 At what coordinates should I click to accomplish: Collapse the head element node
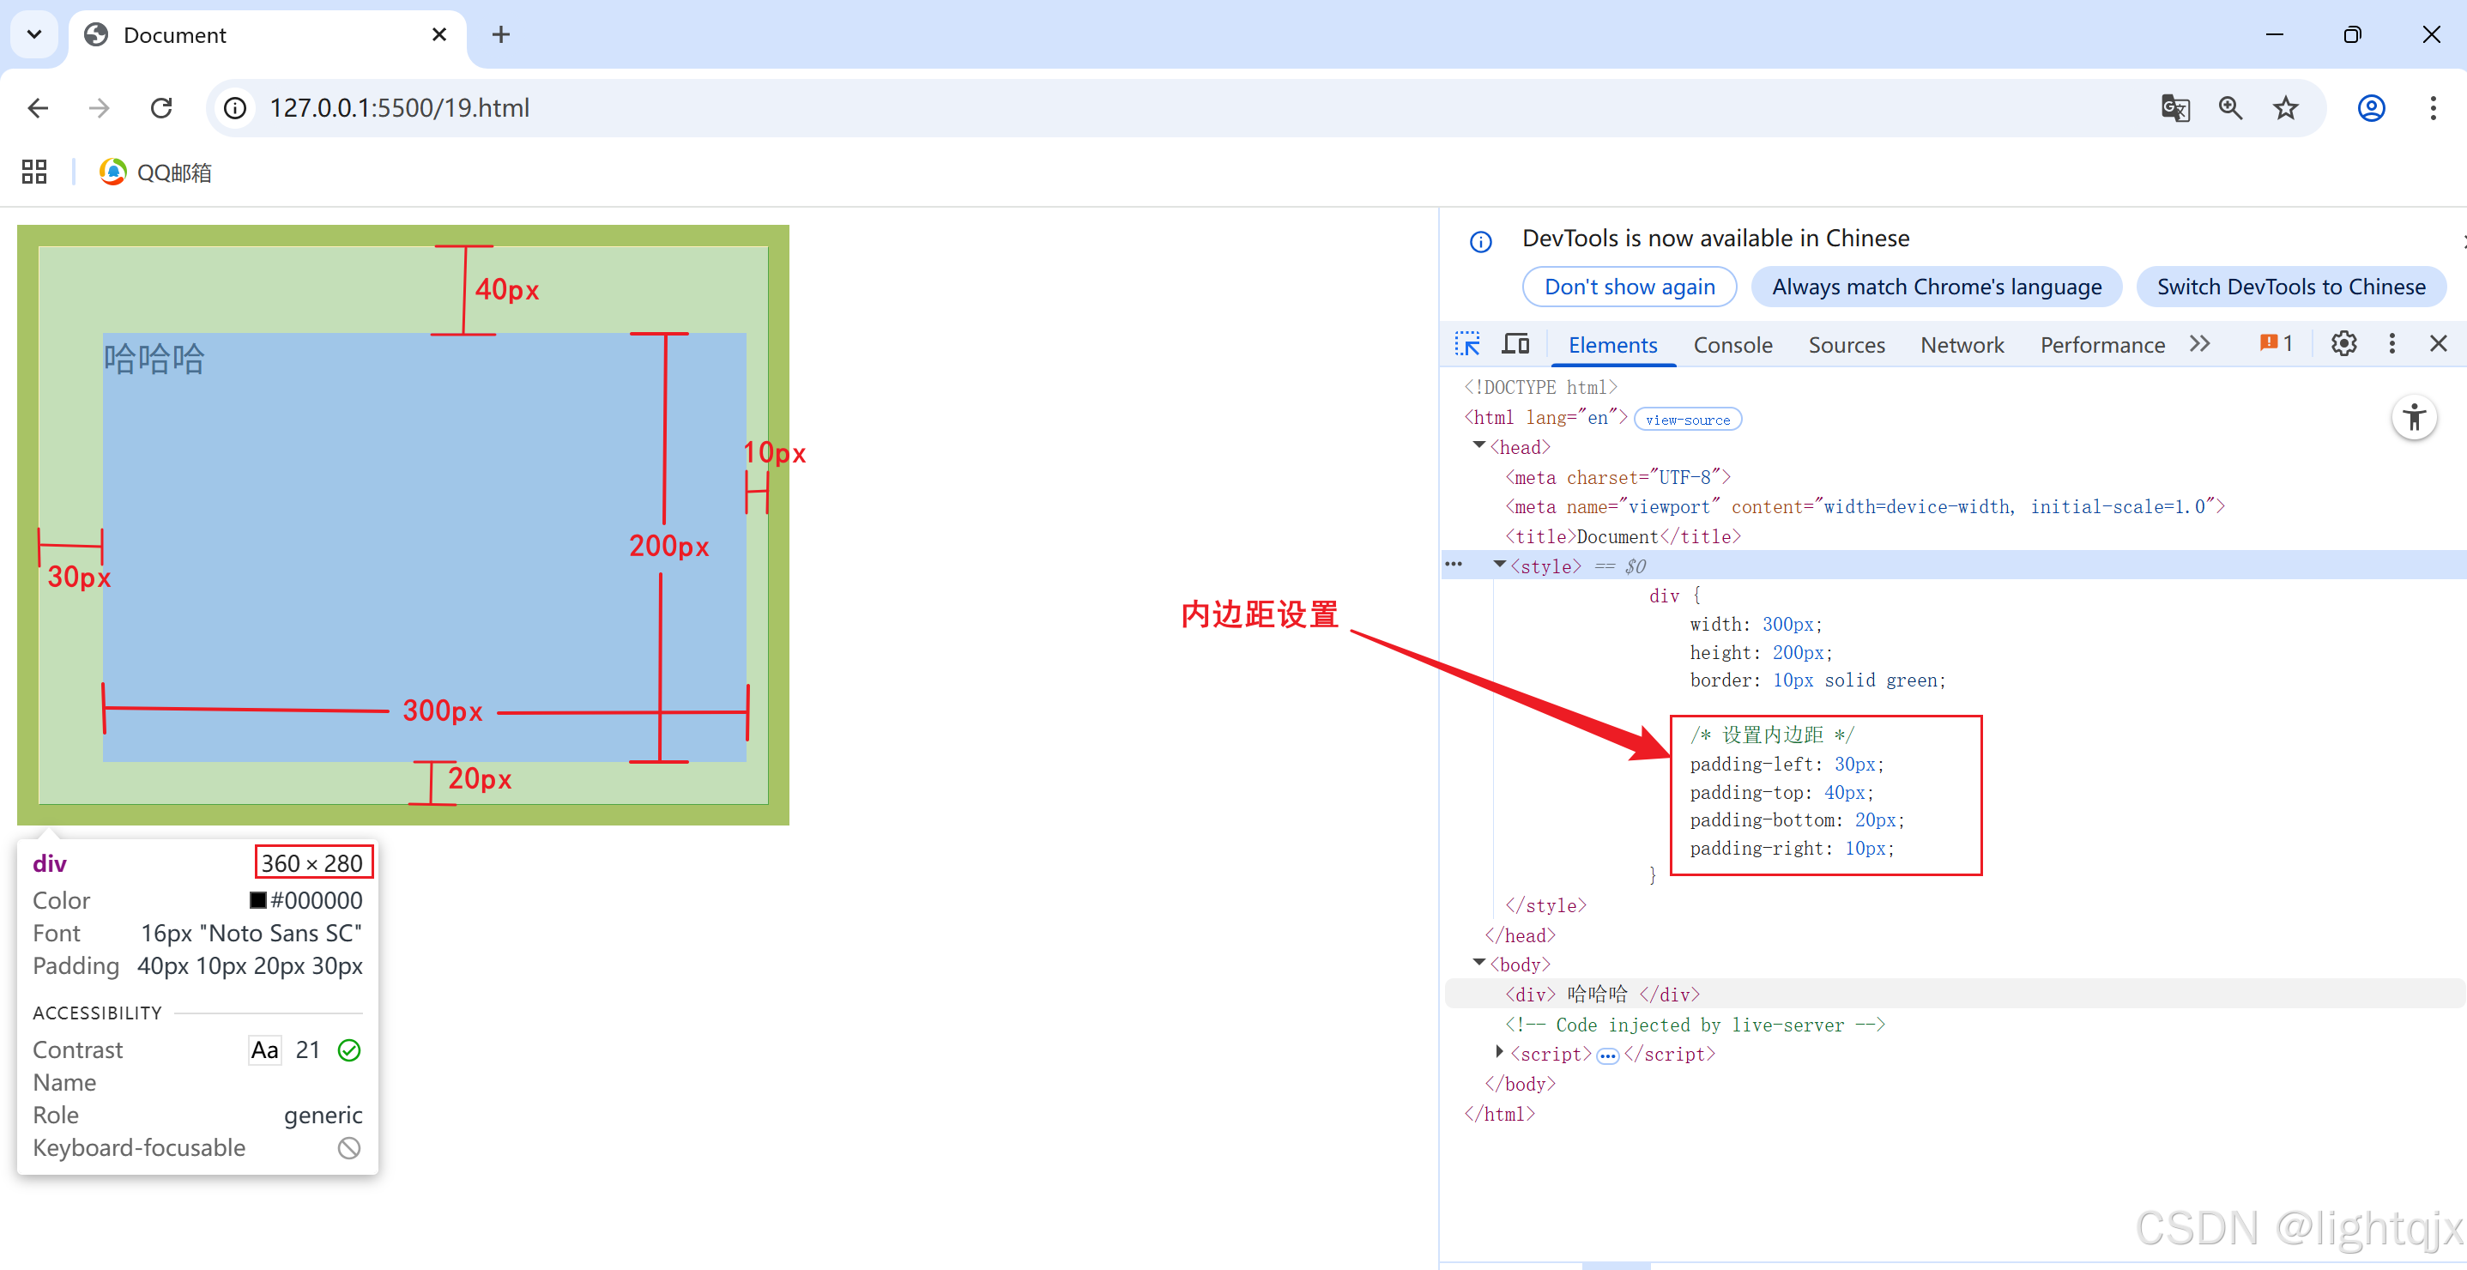click(x=1478, y=445)
